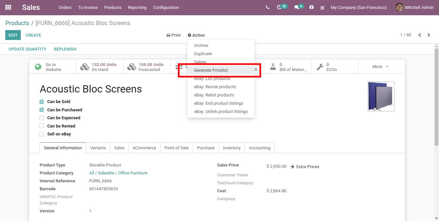Open My Company (San Francisco) switcher
Screen dimensions: 439x221
pos(359,7)
